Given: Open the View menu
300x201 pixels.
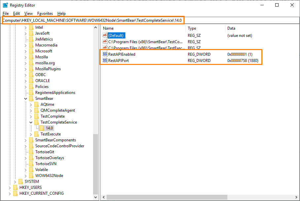Looking at the screenshot, I should [x=28, y=14].
